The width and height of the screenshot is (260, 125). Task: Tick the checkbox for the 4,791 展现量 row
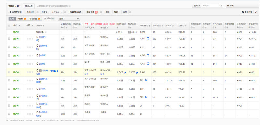[x=9, y=64]
